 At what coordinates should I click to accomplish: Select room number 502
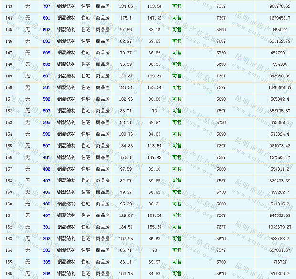click(46, 99)
